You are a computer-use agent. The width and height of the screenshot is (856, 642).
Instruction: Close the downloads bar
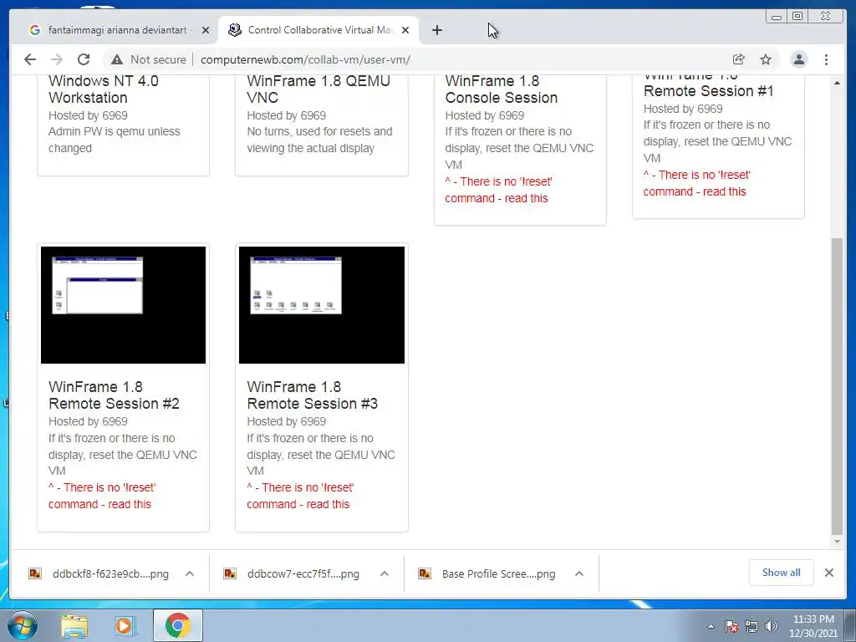pos(828,573)
